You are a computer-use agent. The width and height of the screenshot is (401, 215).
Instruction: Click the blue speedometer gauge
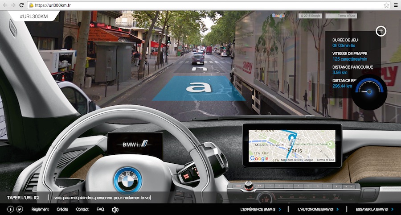pos(369,91)
